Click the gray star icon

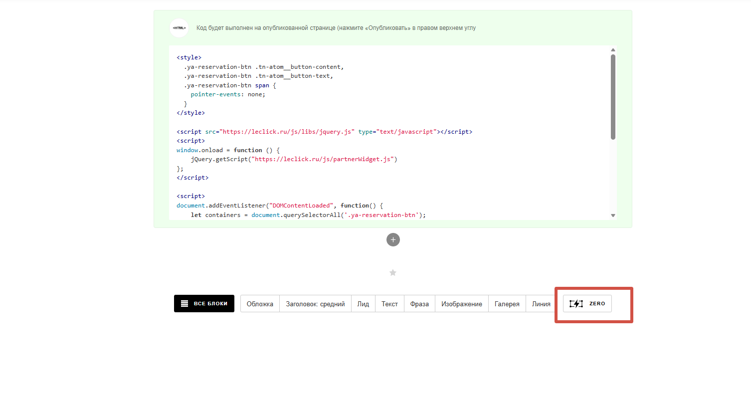click(393, 273)
